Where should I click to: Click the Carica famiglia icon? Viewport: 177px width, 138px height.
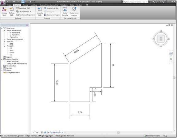[65, 9]
